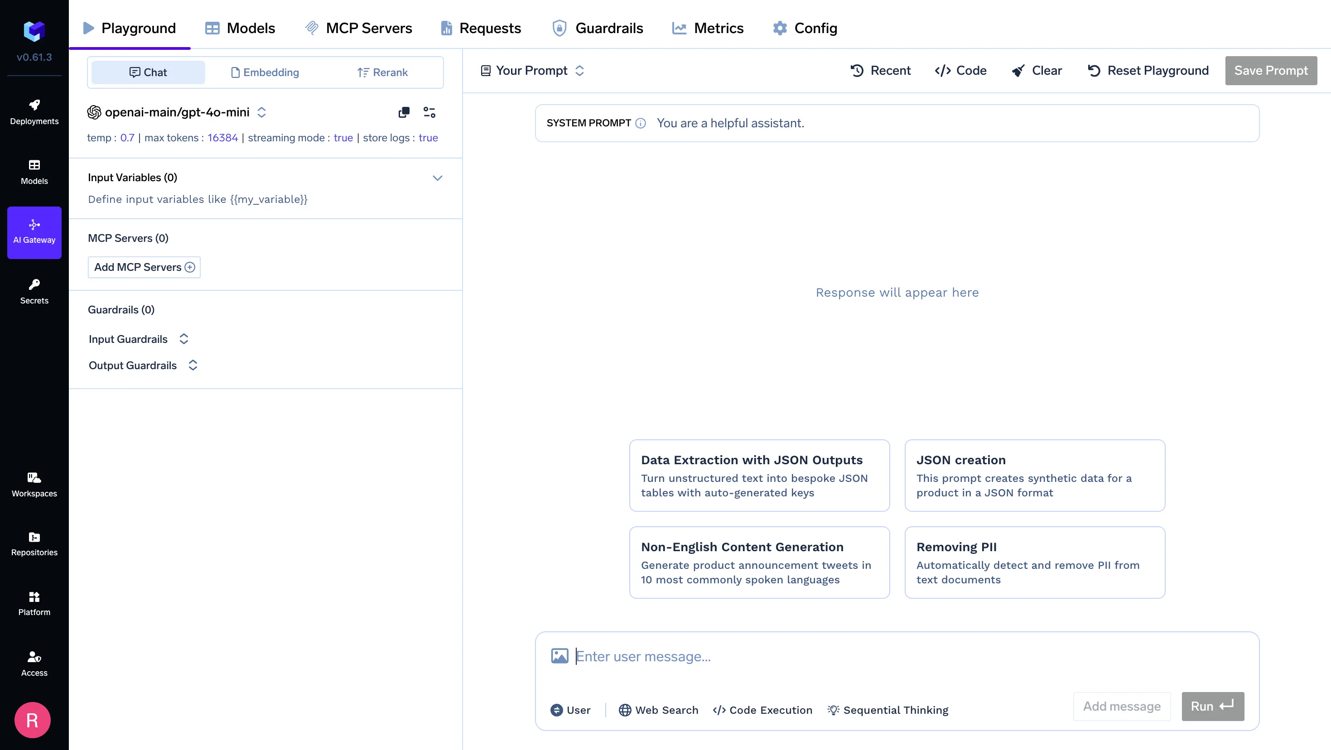The image size is (1331, 750).
Task: Click Reset Playground
Action: [1148, 70]
